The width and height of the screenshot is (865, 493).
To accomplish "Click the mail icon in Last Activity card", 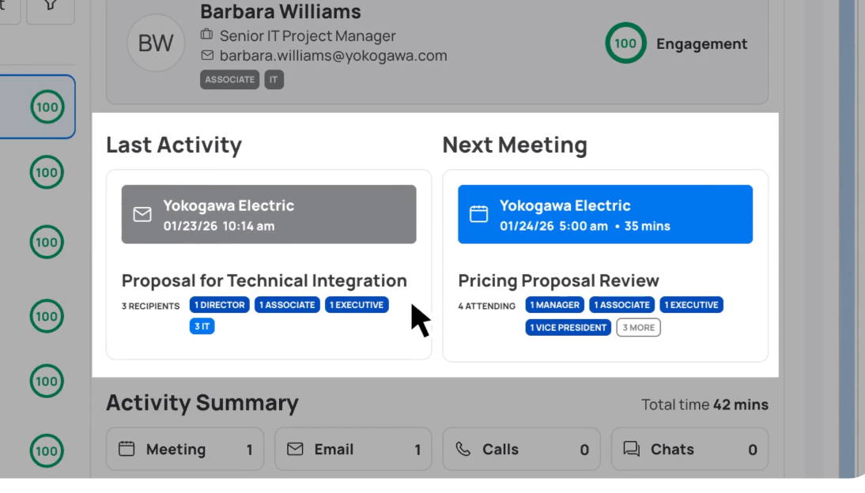I will 142,214.
